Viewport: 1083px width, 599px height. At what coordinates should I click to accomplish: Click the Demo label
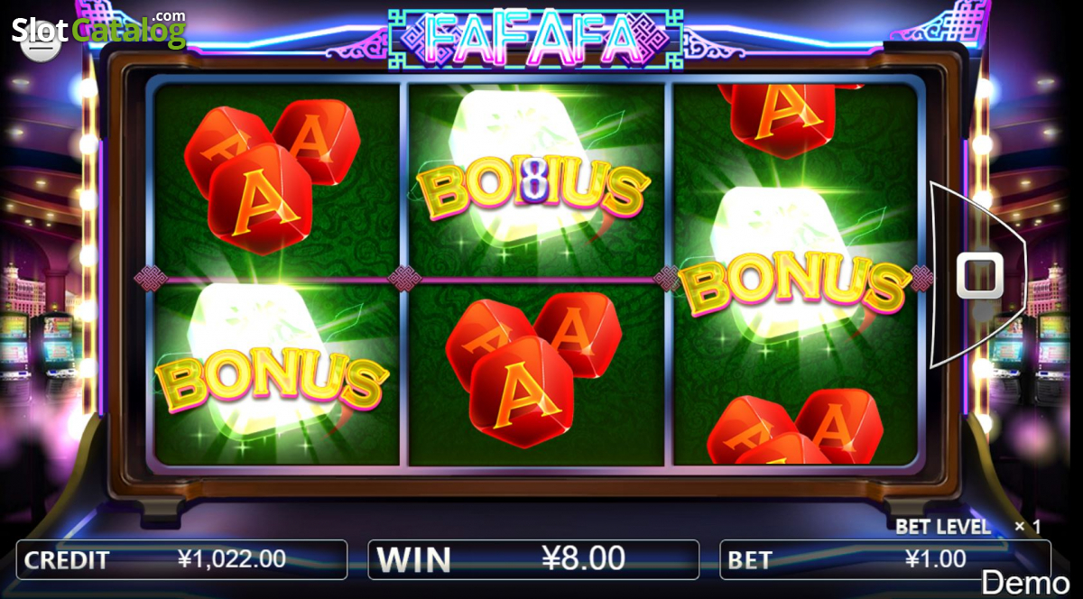point(1025,582)
